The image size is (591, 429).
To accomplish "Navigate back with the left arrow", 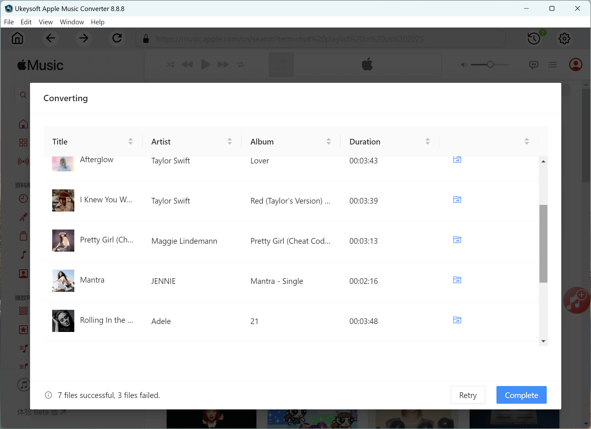I will (x=51, y=39).
